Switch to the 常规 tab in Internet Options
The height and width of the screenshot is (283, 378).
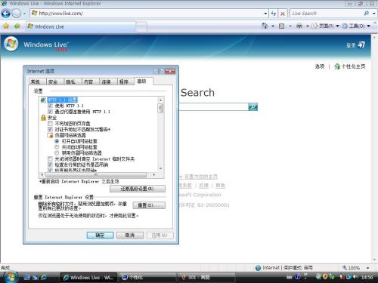(x=36, y=82)
